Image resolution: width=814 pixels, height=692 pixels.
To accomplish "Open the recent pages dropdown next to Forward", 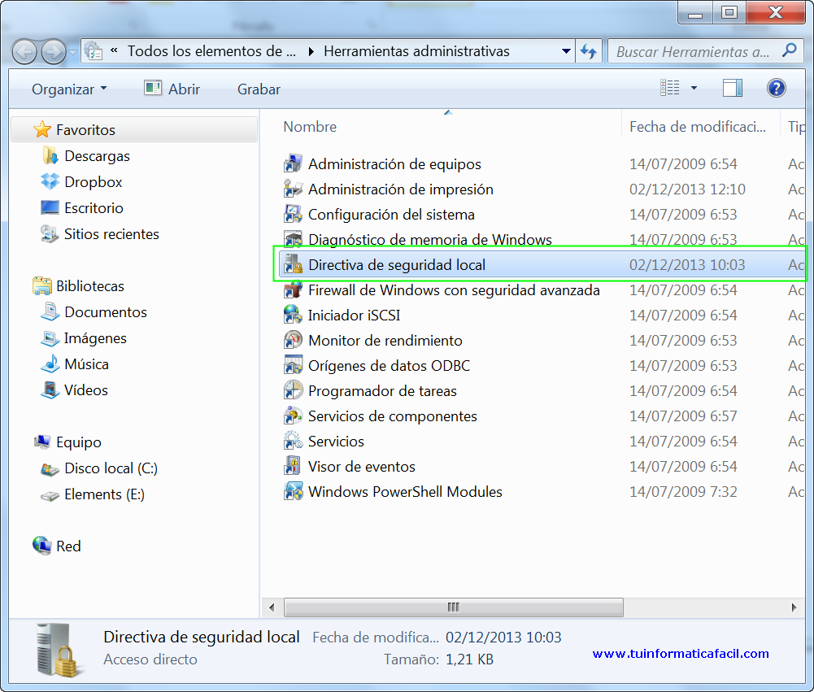I will tap(73, 52).
